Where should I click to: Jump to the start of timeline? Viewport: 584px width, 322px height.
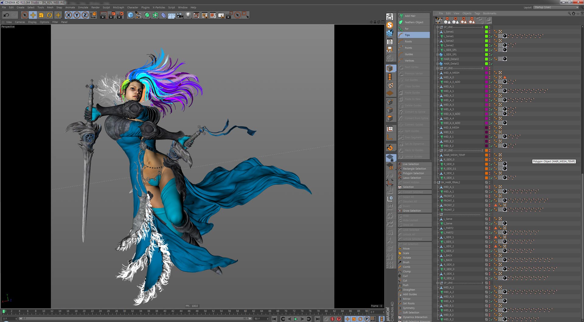274,319
